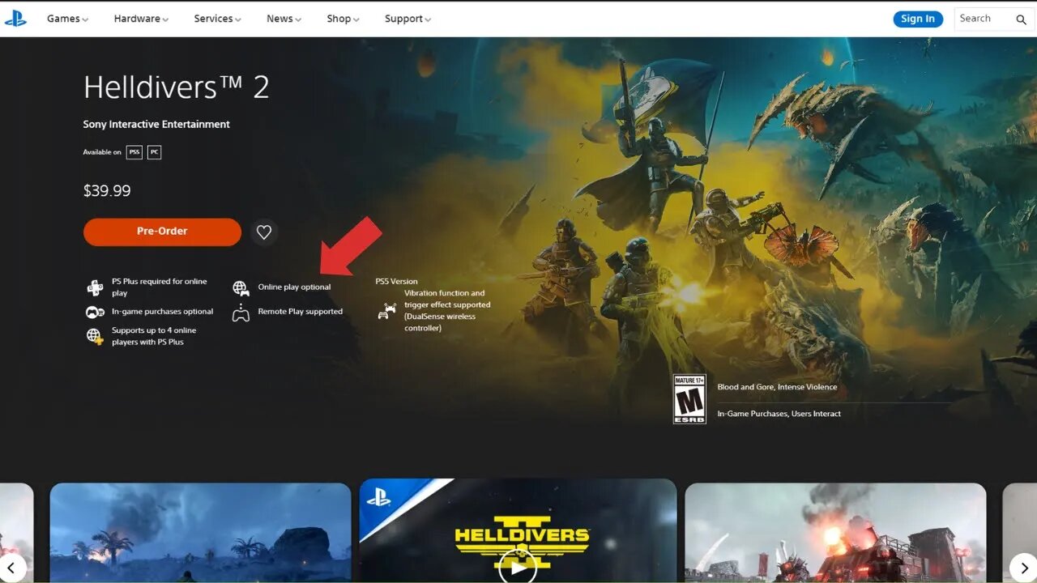Play the Helldivers 2 trailer video
This screenshot has height=583, width=1037.
point(518,567)
